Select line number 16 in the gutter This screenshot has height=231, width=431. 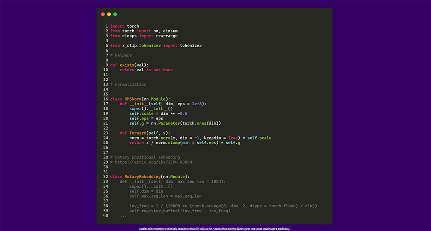tap(106, 99)
